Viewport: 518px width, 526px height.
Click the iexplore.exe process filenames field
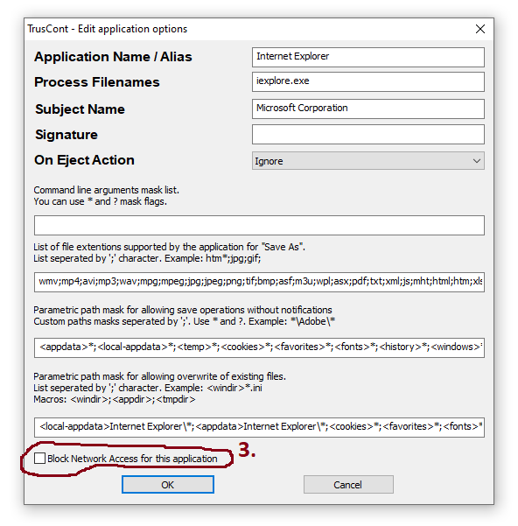(367, 81)
